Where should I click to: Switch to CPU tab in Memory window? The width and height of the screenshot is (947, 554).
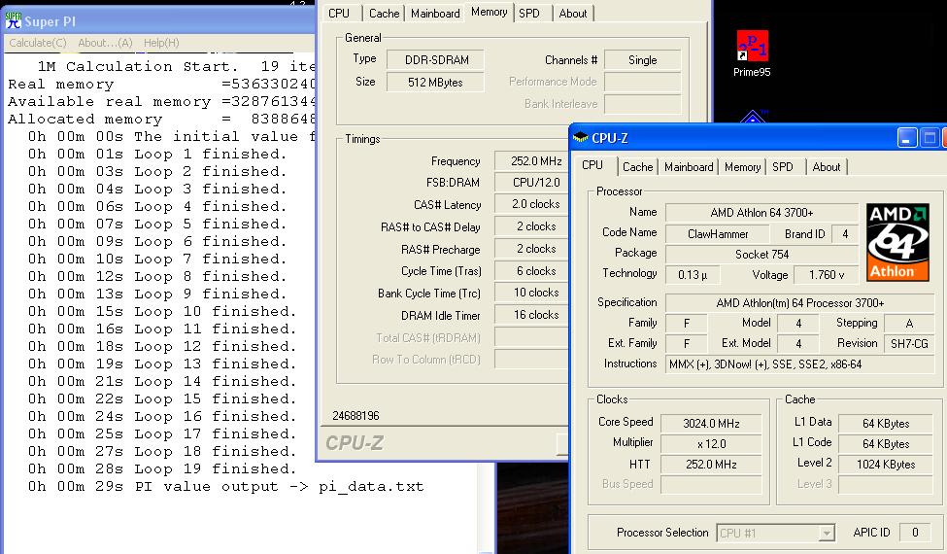(339, 14)
